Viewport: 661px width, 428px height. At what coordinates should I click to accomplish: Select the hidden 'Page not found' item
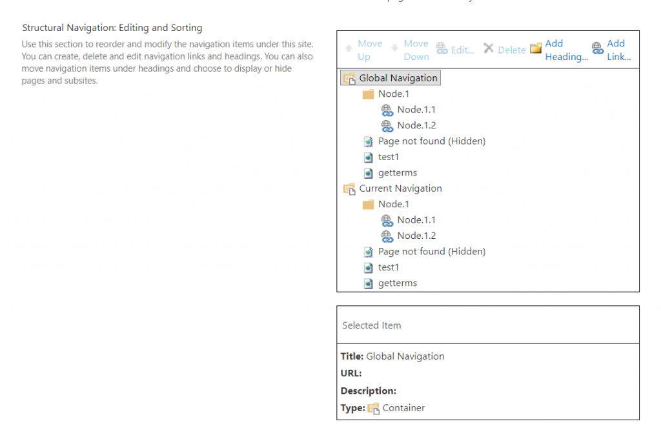click(x=431, y=141)
